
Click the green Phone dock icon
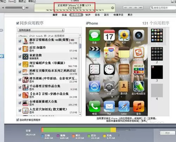pyautogui.click(x=94, y=106)
